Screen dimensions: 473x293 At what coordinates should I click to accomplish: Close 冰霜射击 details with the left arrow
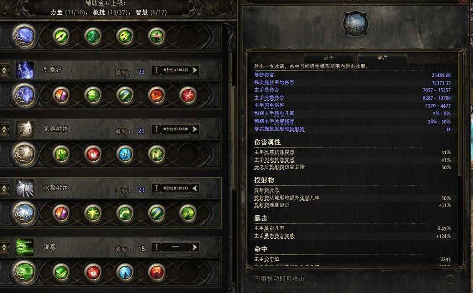[x=195, y=188]
